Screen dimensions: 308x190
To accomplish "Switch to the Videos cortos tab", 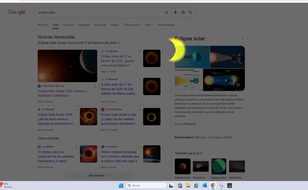I will (x=132, y=25).
